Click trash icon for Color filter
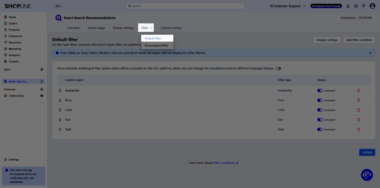This screenshot has height=188, width=380. 358,110
